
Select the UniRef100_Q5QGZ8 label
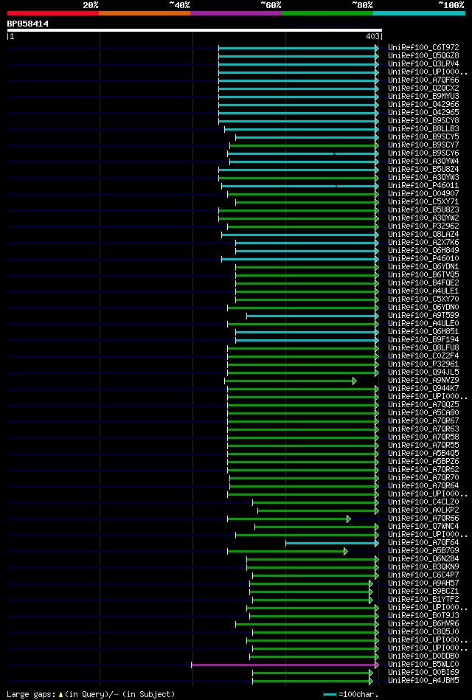tap(423, 56)
